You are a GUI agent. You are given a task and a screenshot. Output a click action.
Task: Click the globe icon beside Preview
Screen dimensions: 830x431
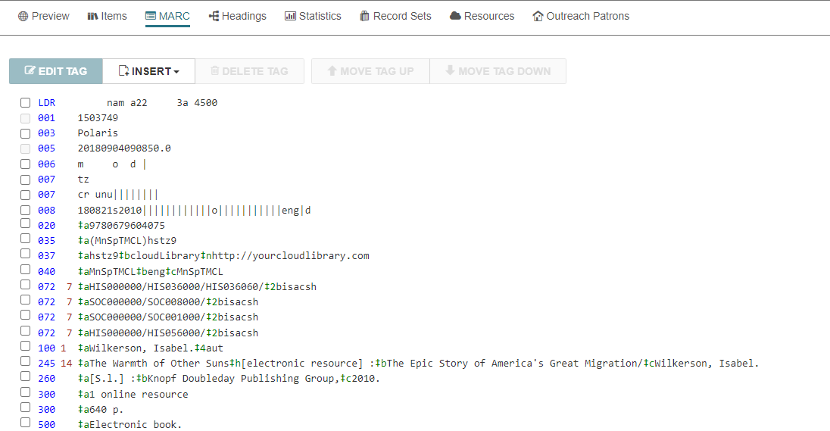click(23, 17)
